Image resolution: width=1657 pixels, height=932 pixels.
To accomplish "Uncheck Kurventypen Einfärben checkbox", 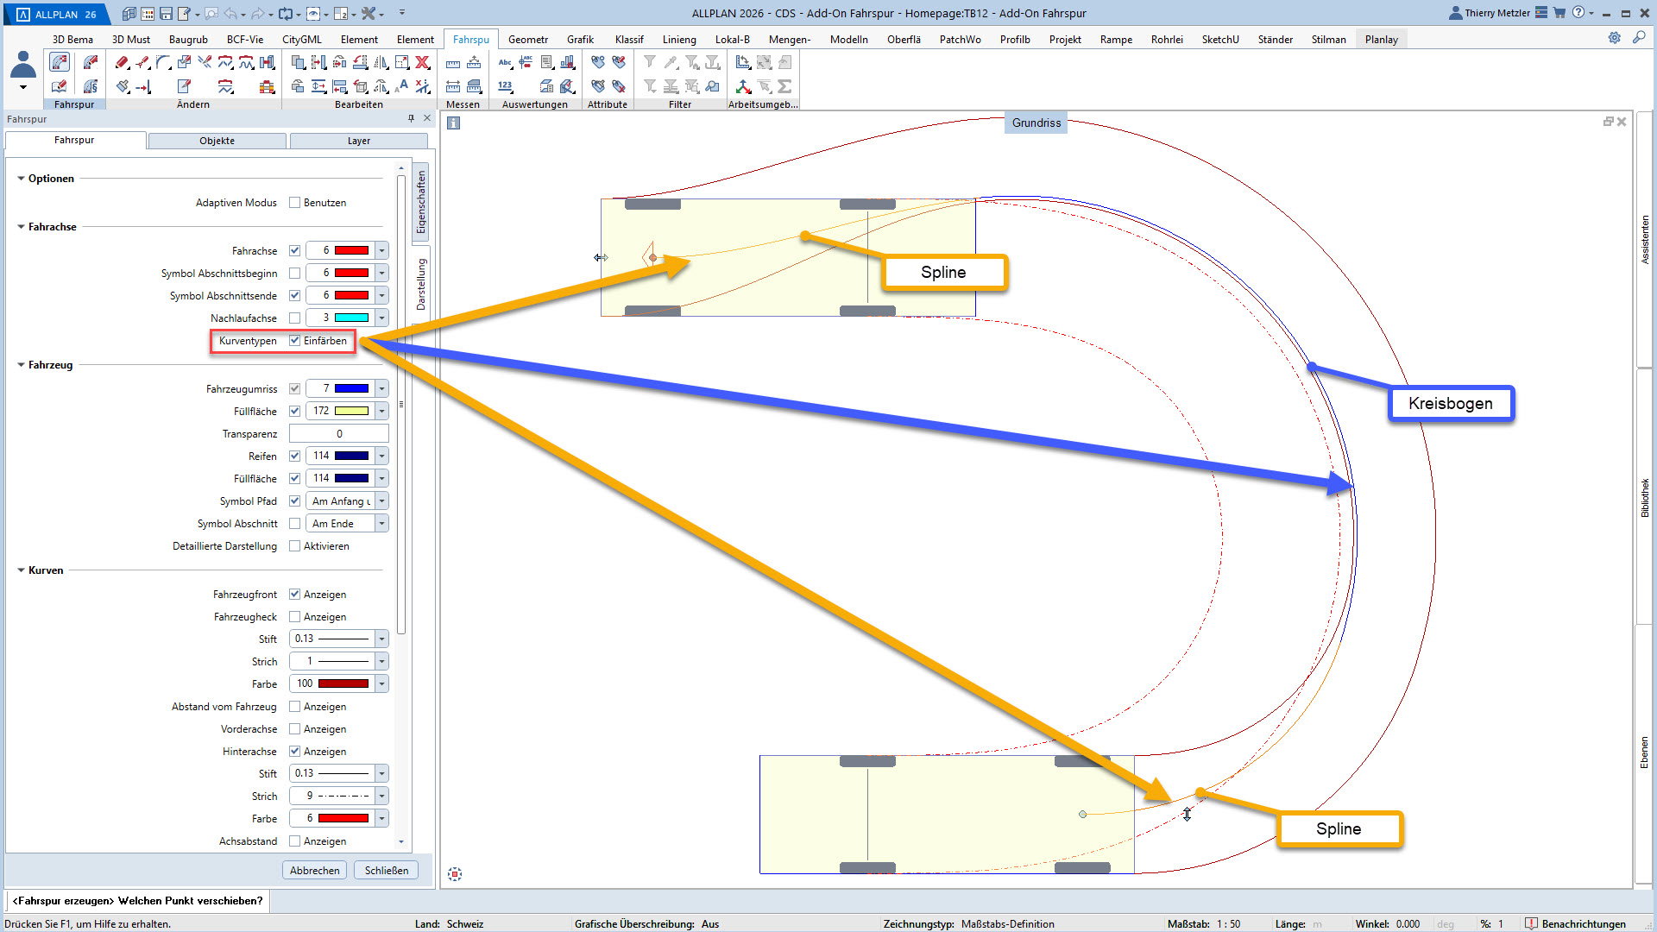I will tap(295, 341).
